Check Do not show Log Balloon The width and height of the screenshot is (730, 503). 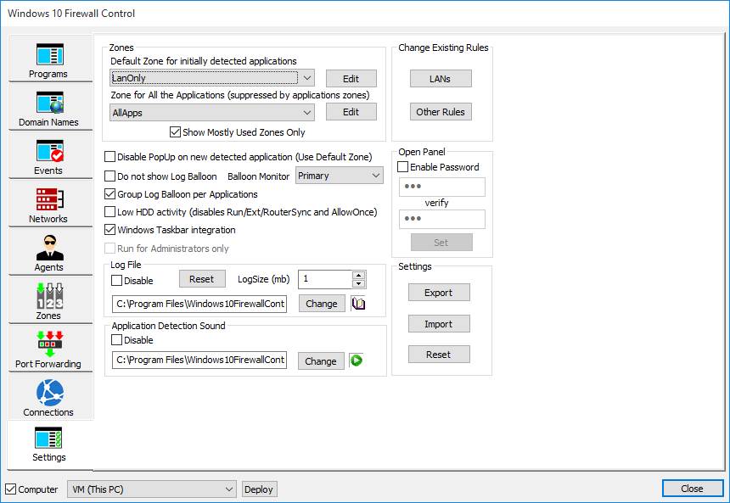point(109,176)
